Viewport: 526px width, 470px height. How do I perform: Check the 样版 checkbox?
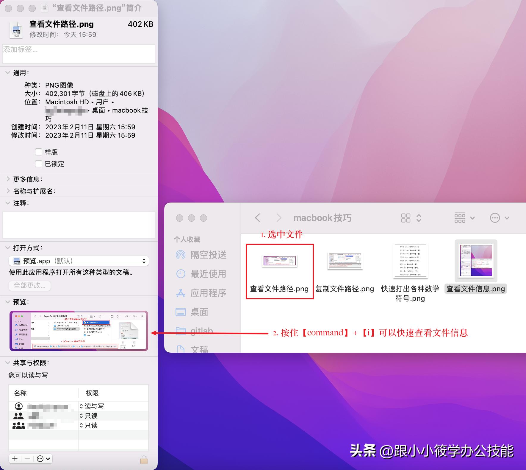coord(39,152)
